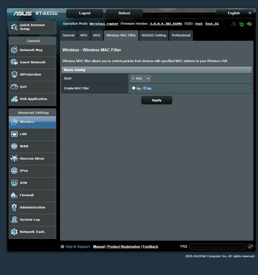
Task: Click the Guest Network icon
Action: (14, 62)
